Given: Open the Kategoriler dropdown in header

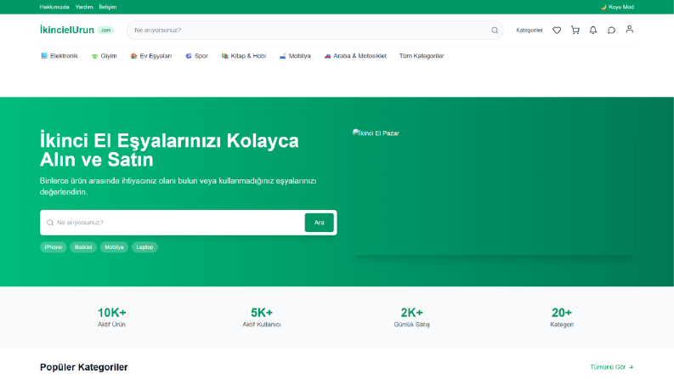Looking at the screenshot, I should (x=530, y=30).
